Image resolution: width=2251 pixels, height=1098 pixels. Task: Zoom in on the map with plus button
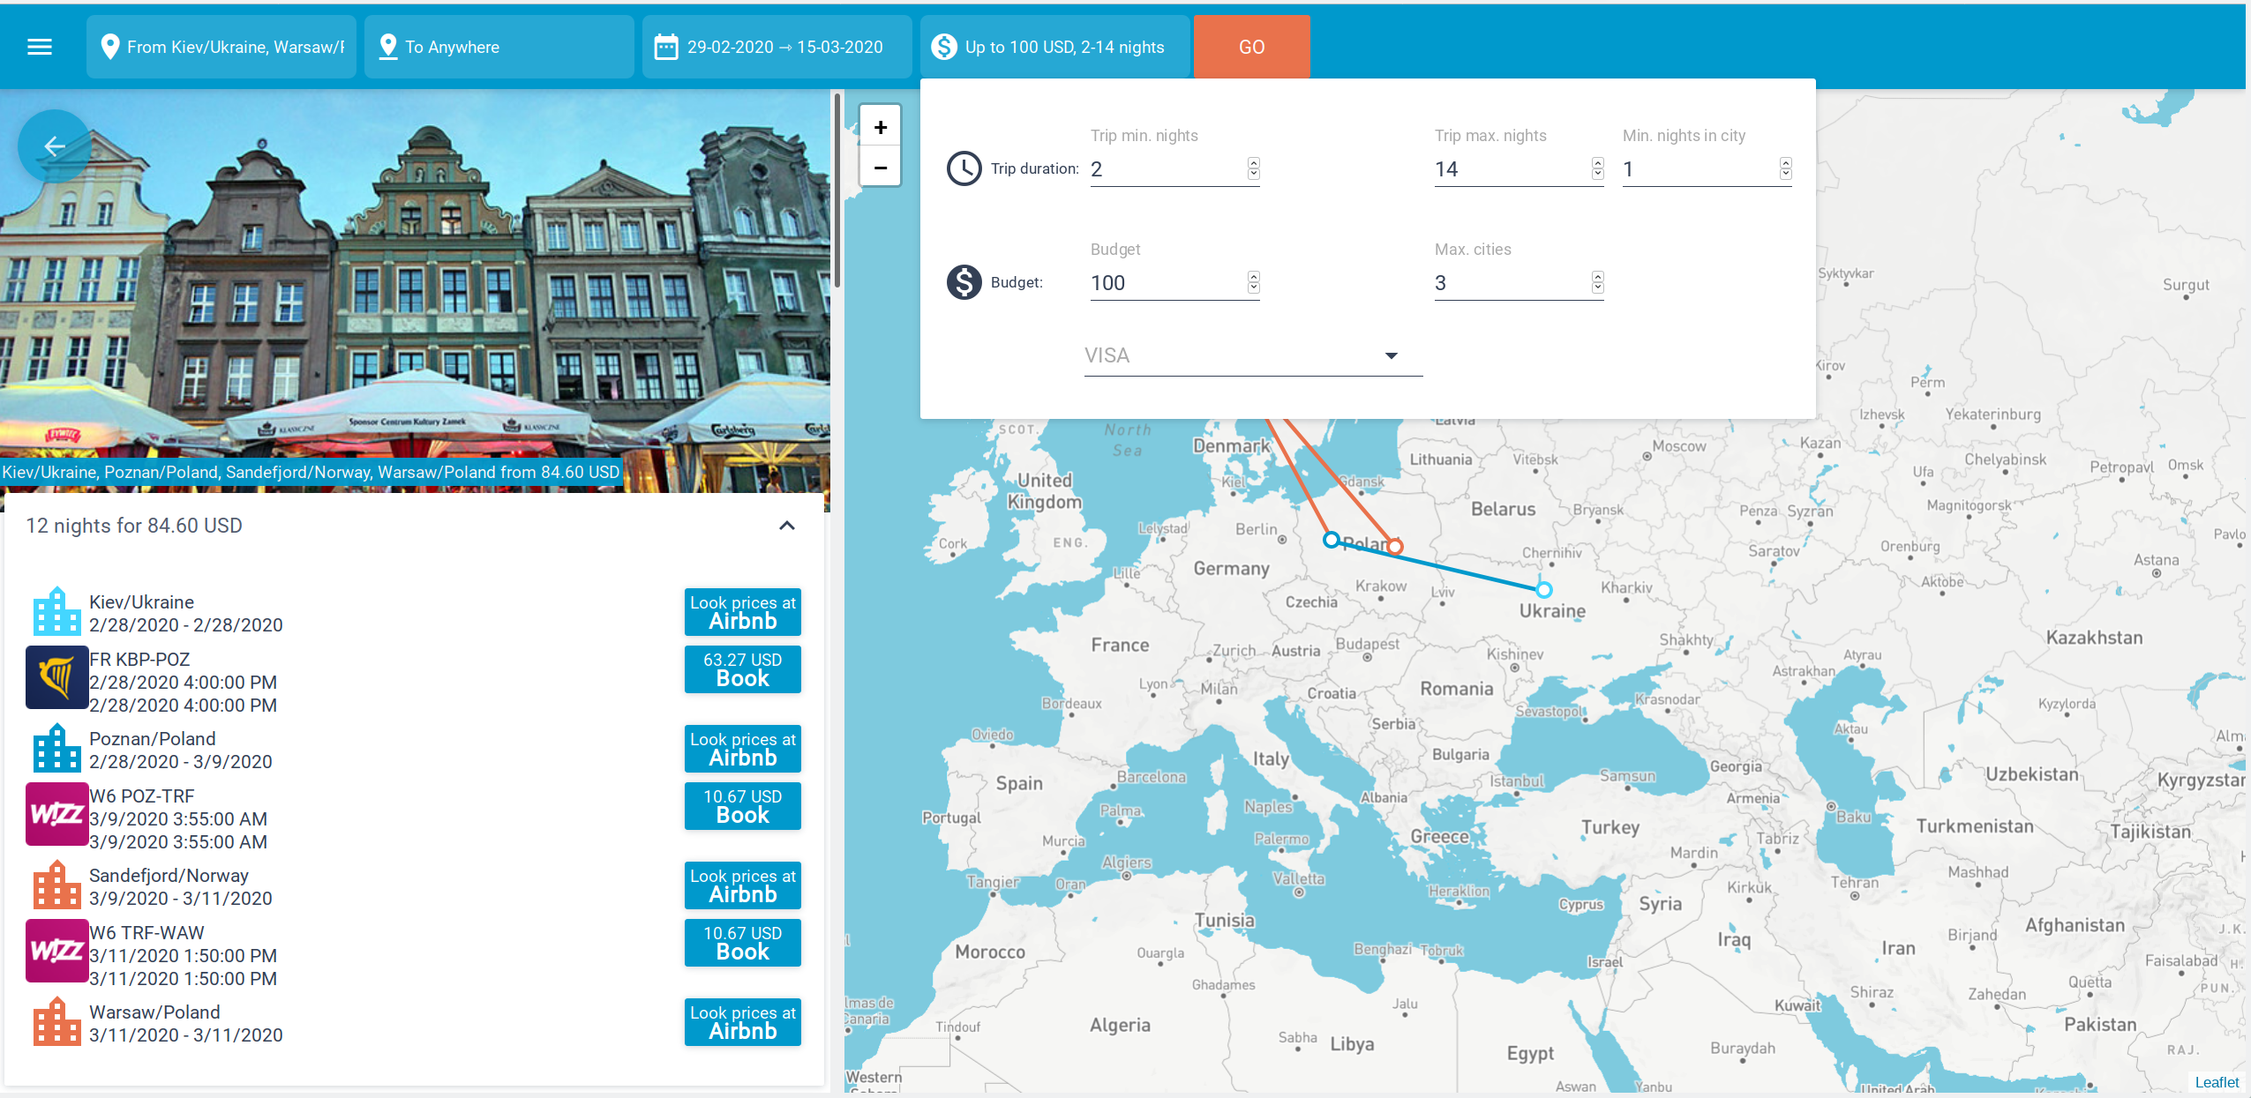point(879,125)
